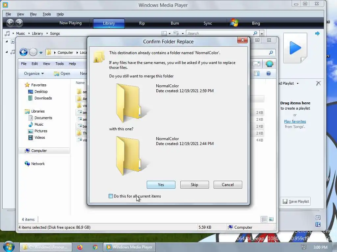Open the Tools menu in Windows Media Player
This screenshot has height=252, width=337.
click(47, 14)
